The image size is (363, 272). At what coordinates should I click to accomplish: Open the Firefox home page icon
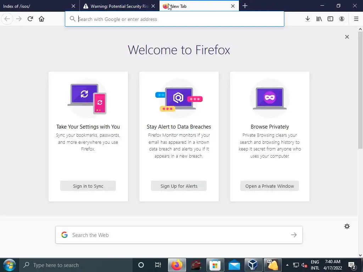tap(41, 19)
